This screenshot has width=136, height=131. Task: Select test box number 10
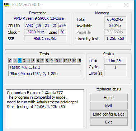pyautogui.click(x=56, y=61)
